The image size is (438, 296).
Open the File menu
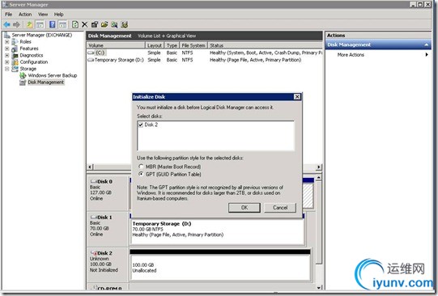[x=8, y=15]
